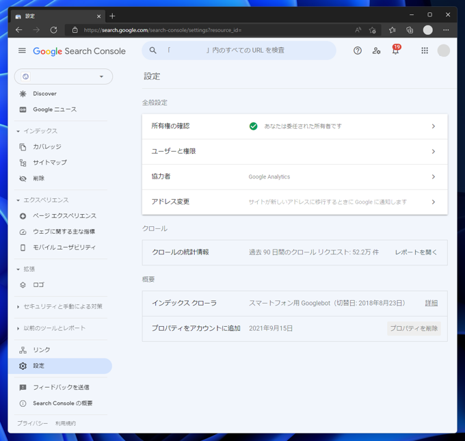This screenshot has width=465, height=441.
Task: Click 詳細 link for index crawler
Action: pyautogui.click(x=431, y=303)
